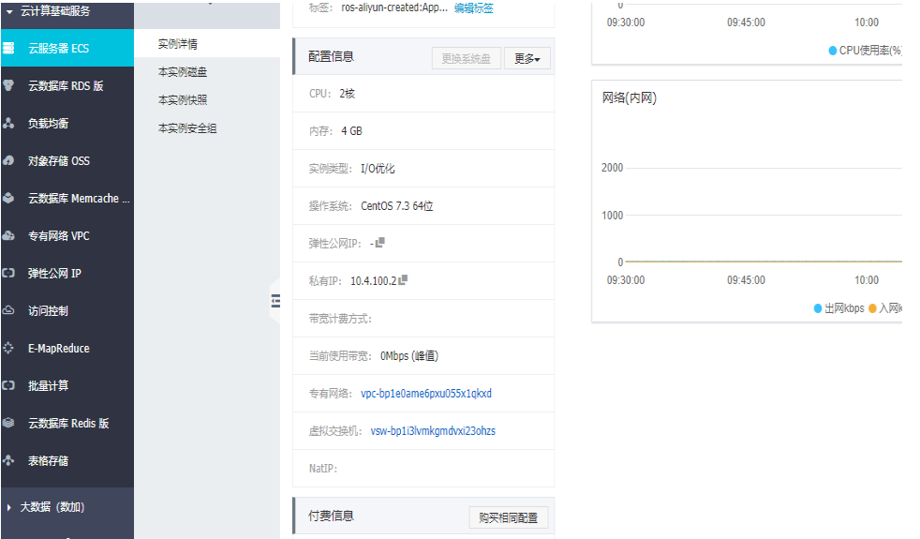Click the E-MapReduce sidebar icon
920x539 pixels.
click(8, 348)
